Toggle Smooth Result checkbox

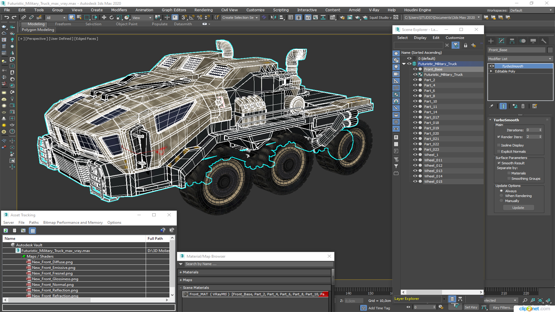point(499,163)
